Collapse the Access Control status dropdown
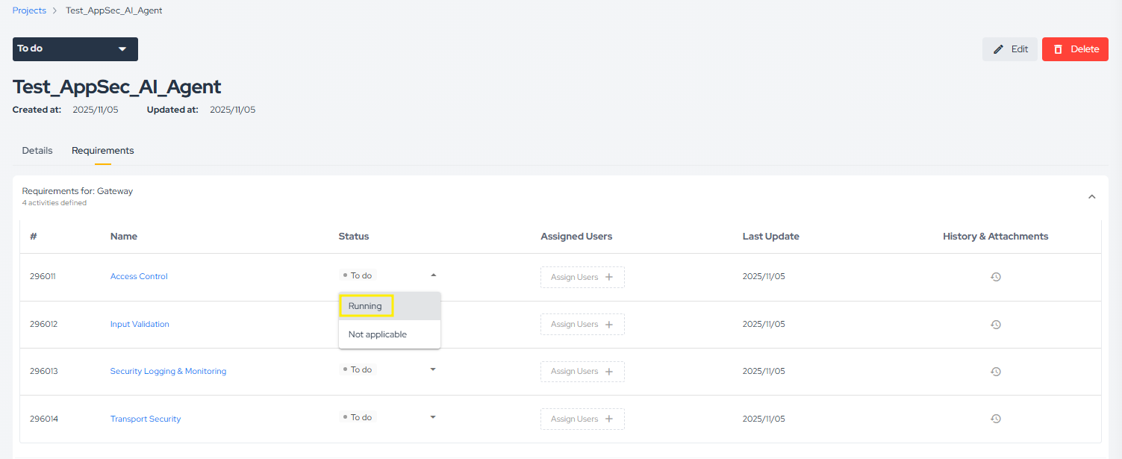 tap(433, 275)
